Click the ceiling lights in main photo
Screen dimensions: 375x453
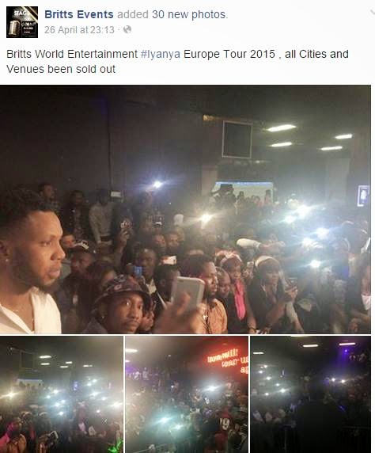(309, 138)
